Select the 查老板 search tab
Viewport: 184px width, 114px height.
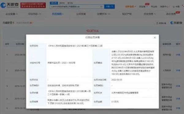point(62,3)
